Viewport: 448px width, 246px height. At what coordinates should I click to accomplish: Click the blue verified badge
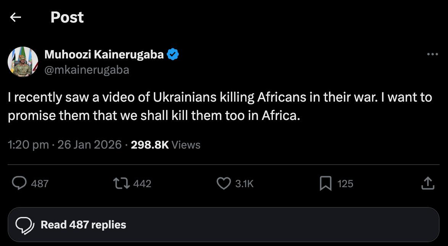click(173, 55)
